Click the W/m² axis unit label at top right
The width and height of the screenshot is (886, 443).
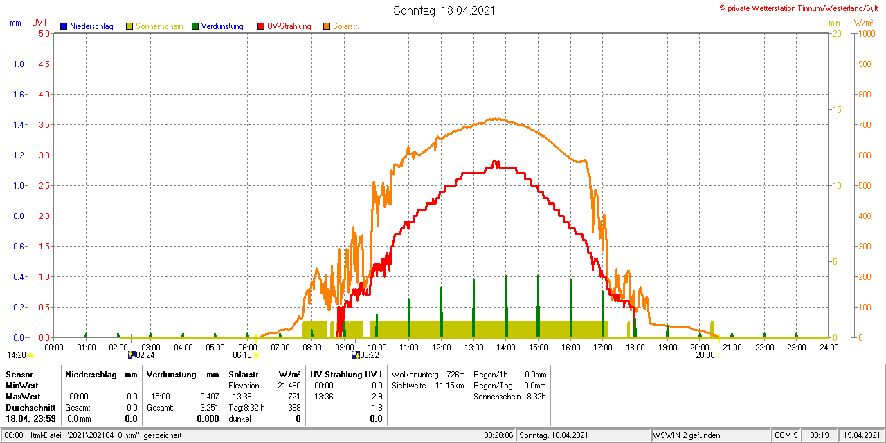click(863, 23)
